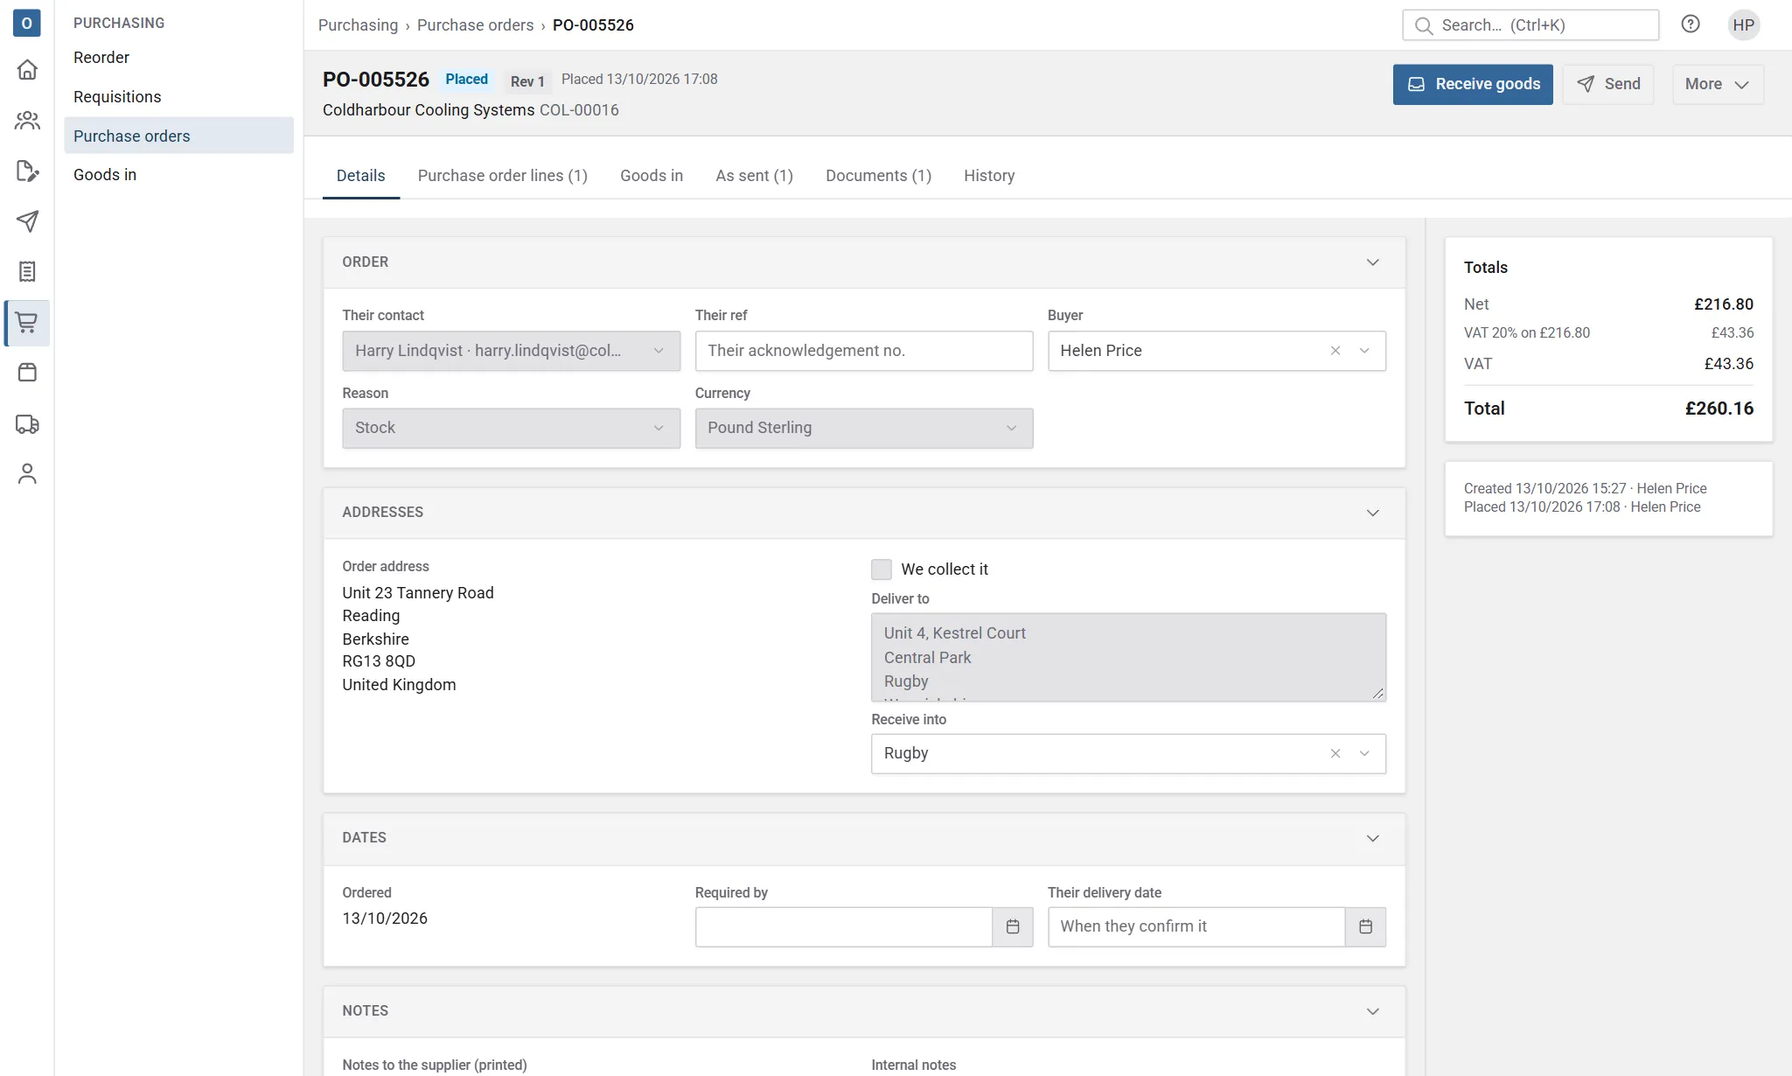Viewport: 1792px width, 1076px height.
Task: Switch to the Goods in tab
Action: pos(652,176)
